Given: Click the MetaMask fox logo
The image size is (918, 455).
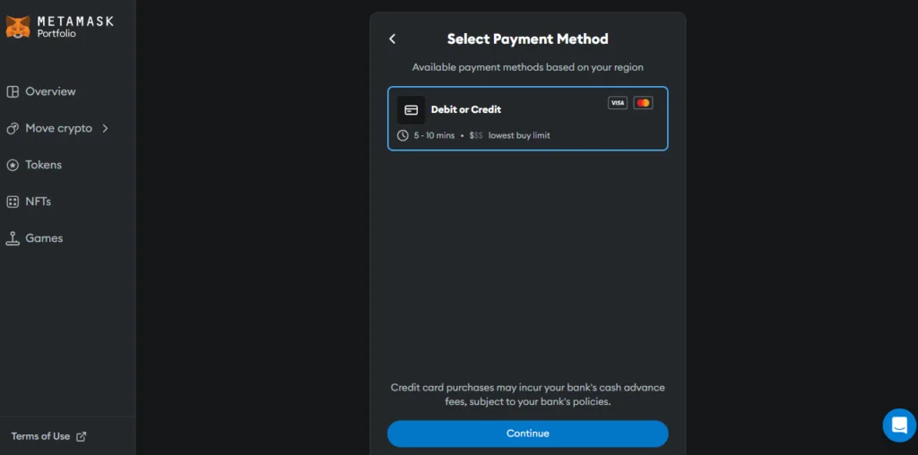Looking at the screenshot, I should [18, 27].
